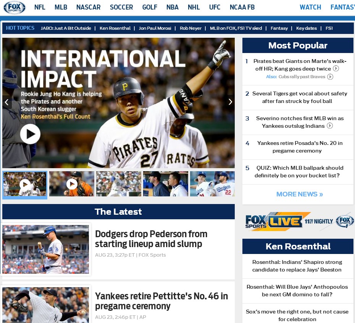Advance the carousel with the right arrow
The width and height of the screenshot is (355, 323).
click(x=230, y=102)
